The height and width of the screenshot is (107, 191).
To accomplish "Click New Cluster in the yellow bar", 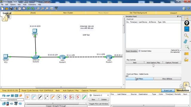I will (68, 13).
